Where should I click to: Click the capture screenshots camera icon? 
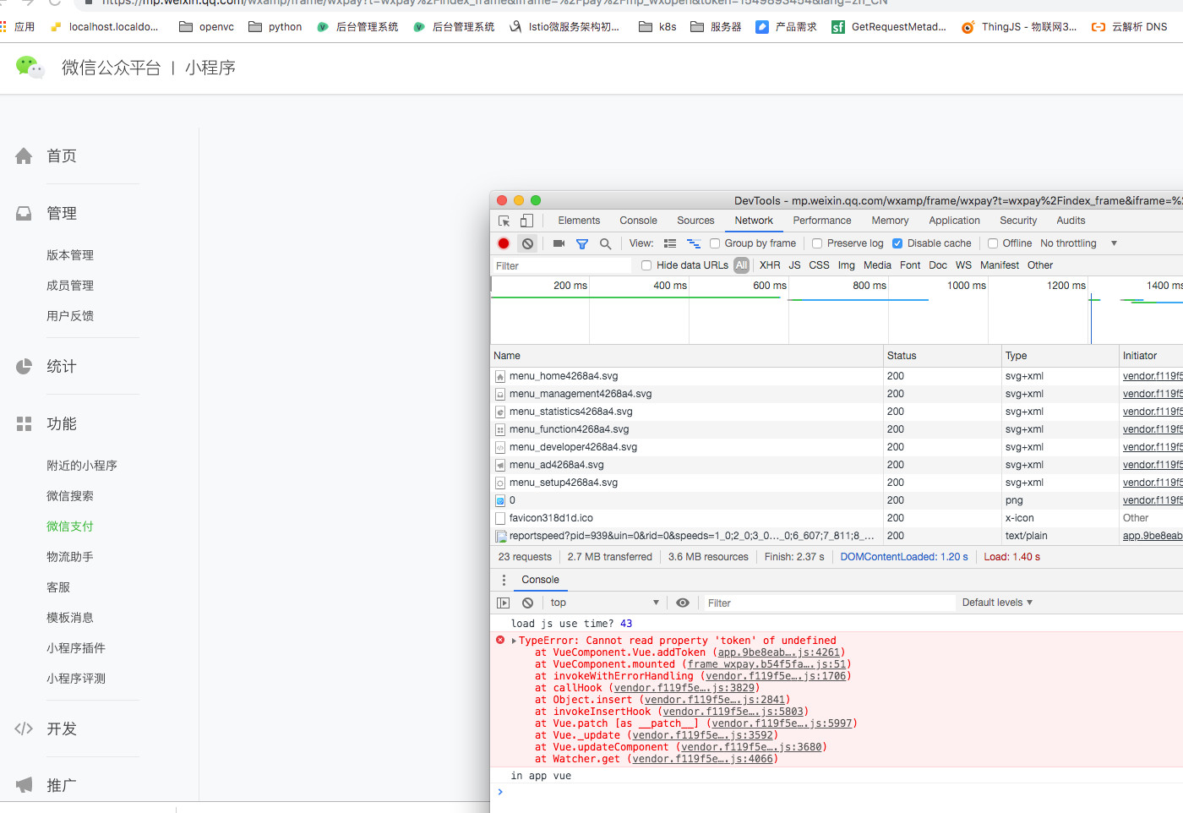coord(559,243)
